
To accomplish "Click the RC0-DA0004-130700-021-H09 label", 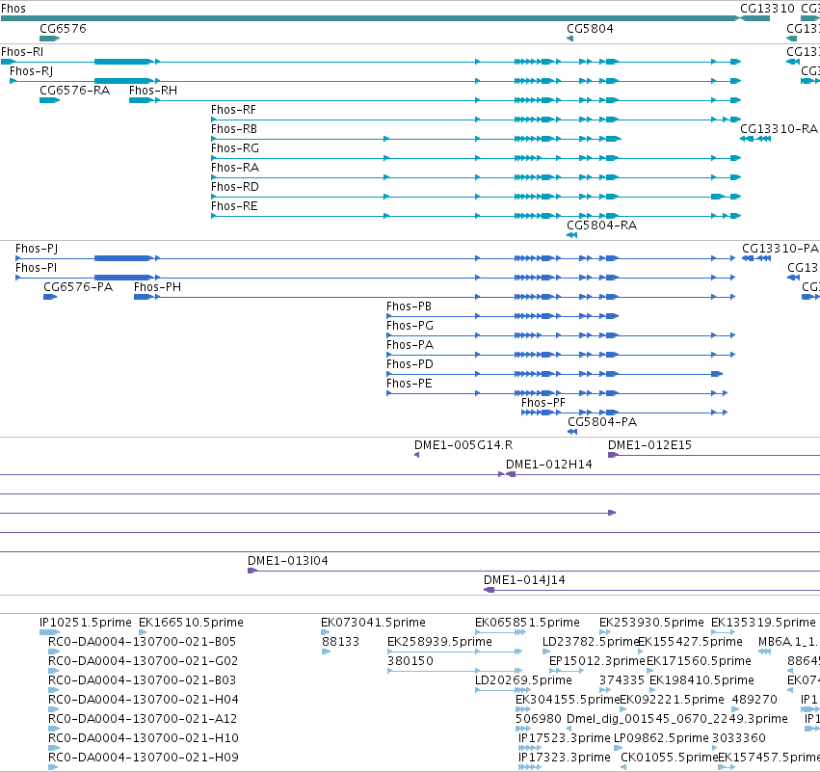I will click(144, 758).
